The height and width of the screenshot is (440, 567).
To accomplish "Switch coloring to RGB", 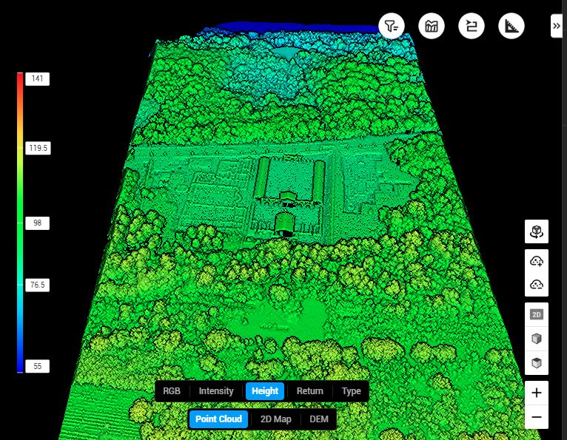I will (x=172, y=391).
